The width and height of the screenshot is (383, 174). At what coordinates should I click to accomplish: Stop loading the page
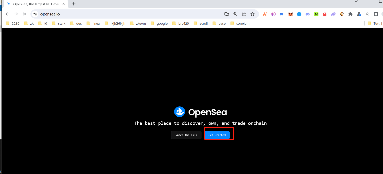pyautogui.click(x=24, y=14)
